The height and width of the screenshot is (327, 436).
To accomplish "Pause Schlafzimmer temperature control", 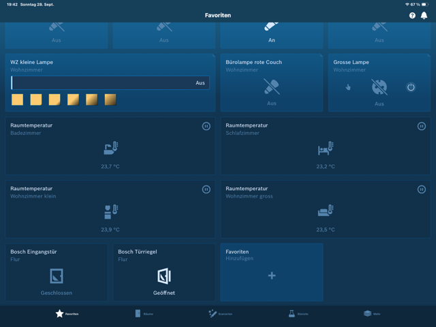I will 421,126.
